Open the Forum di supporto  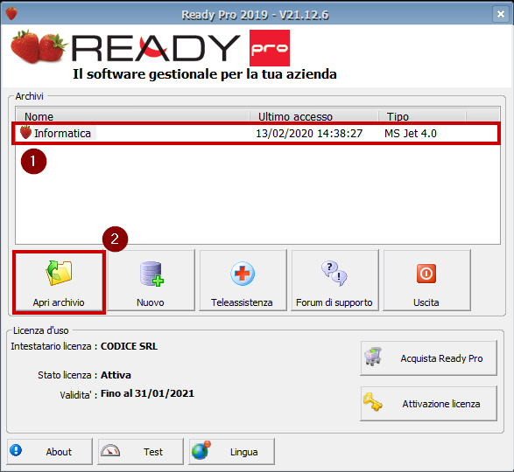334,281
